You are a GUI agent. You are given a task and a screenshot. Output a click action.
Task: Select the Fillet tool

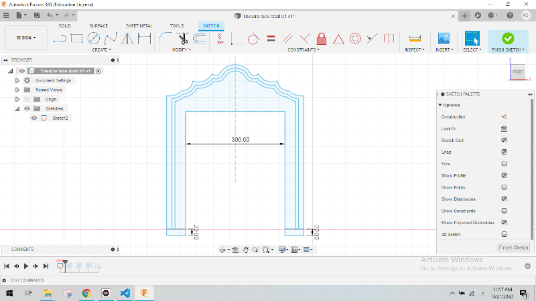tap(165, 39)
